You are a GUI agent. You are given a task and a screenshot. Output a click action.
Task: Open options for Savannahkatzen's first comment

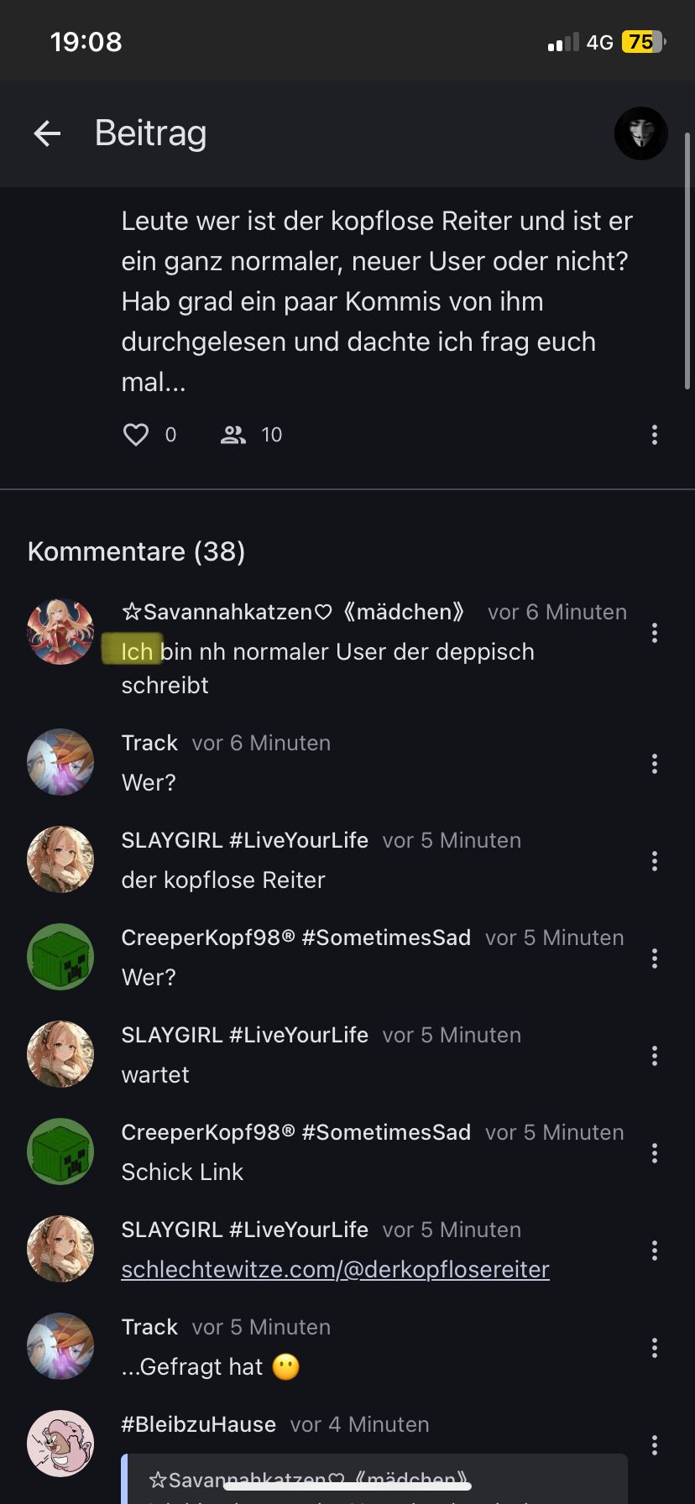(654, 634)
